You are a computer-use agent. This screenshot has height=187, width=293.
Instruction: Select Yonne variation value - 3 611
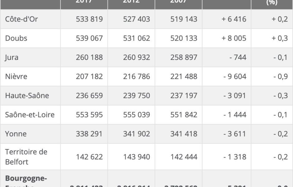[x=235, y=134]
